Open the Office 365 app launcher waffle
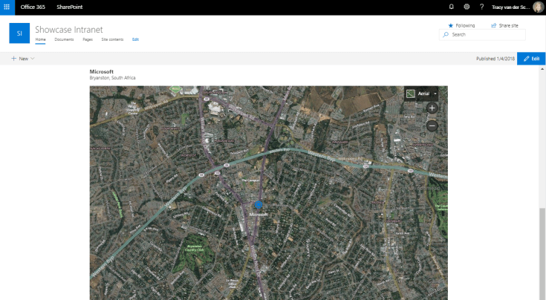 point(7,7)
